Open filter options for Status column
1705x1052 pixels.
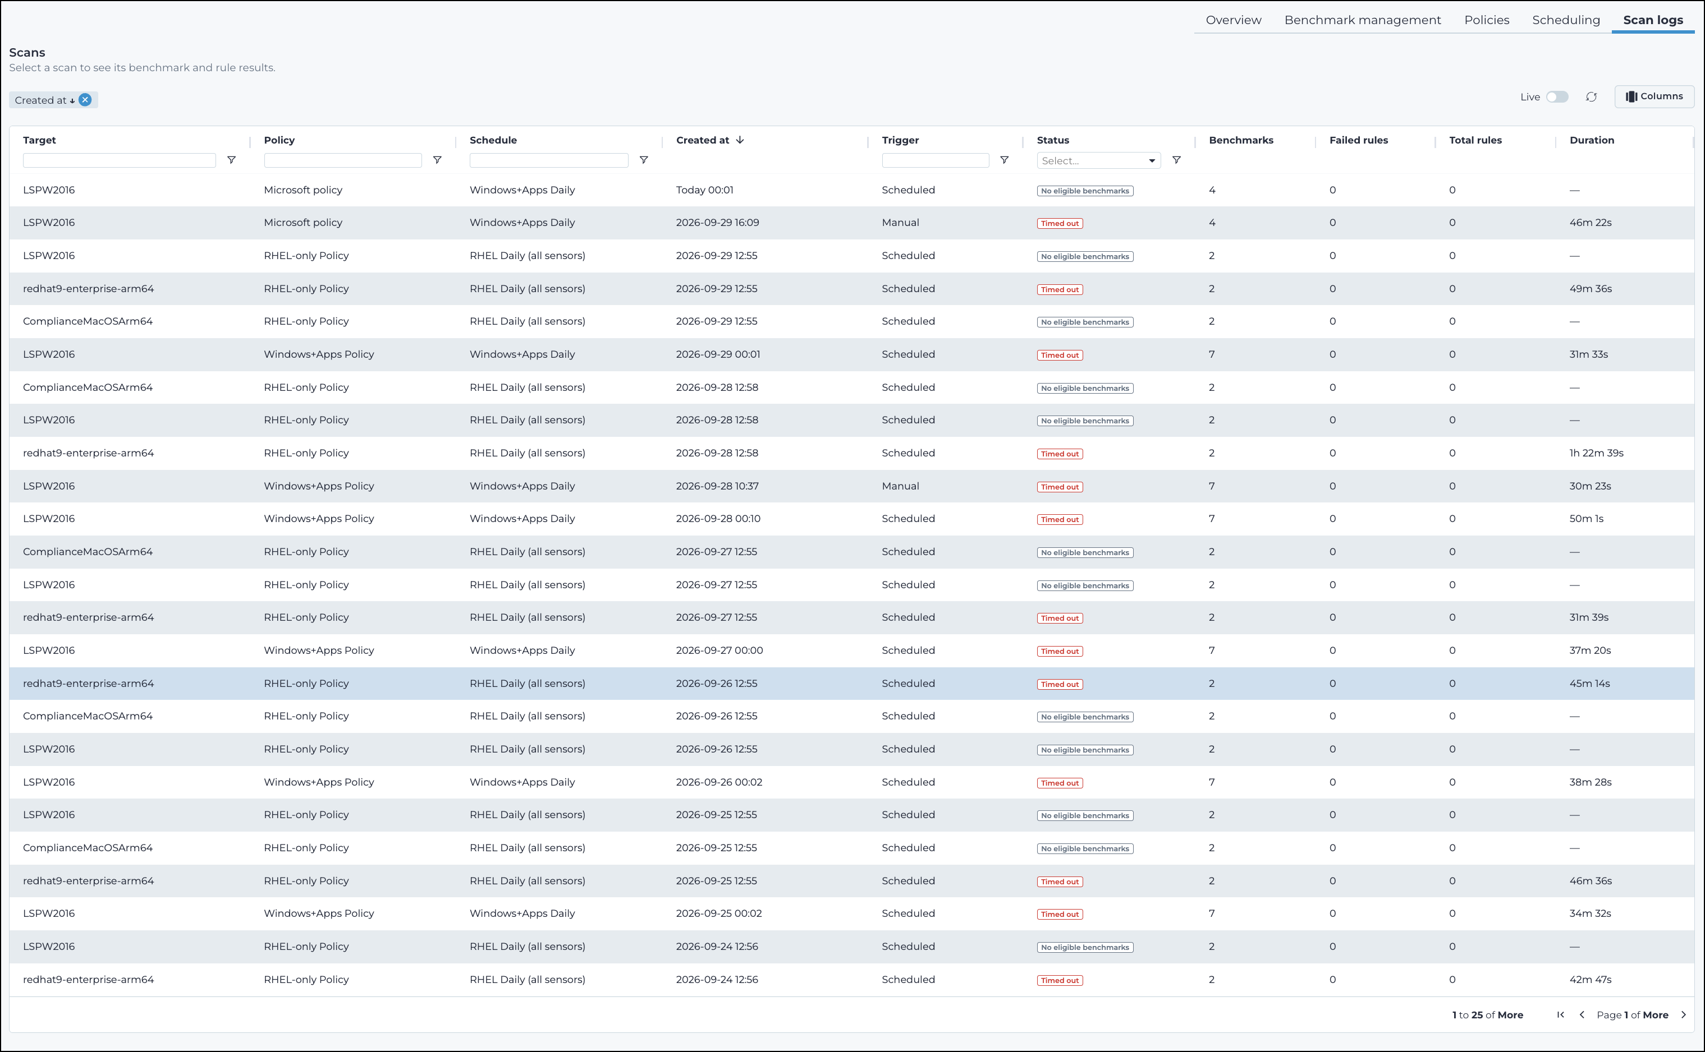tap(1176, 160)
